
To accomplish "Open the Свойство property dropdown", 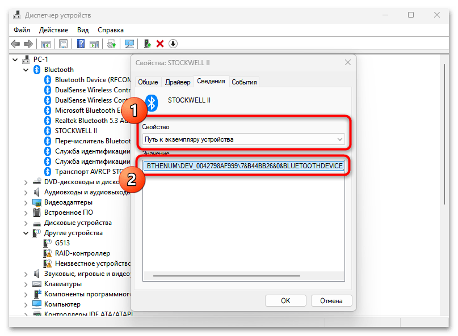I will [243, 139].
